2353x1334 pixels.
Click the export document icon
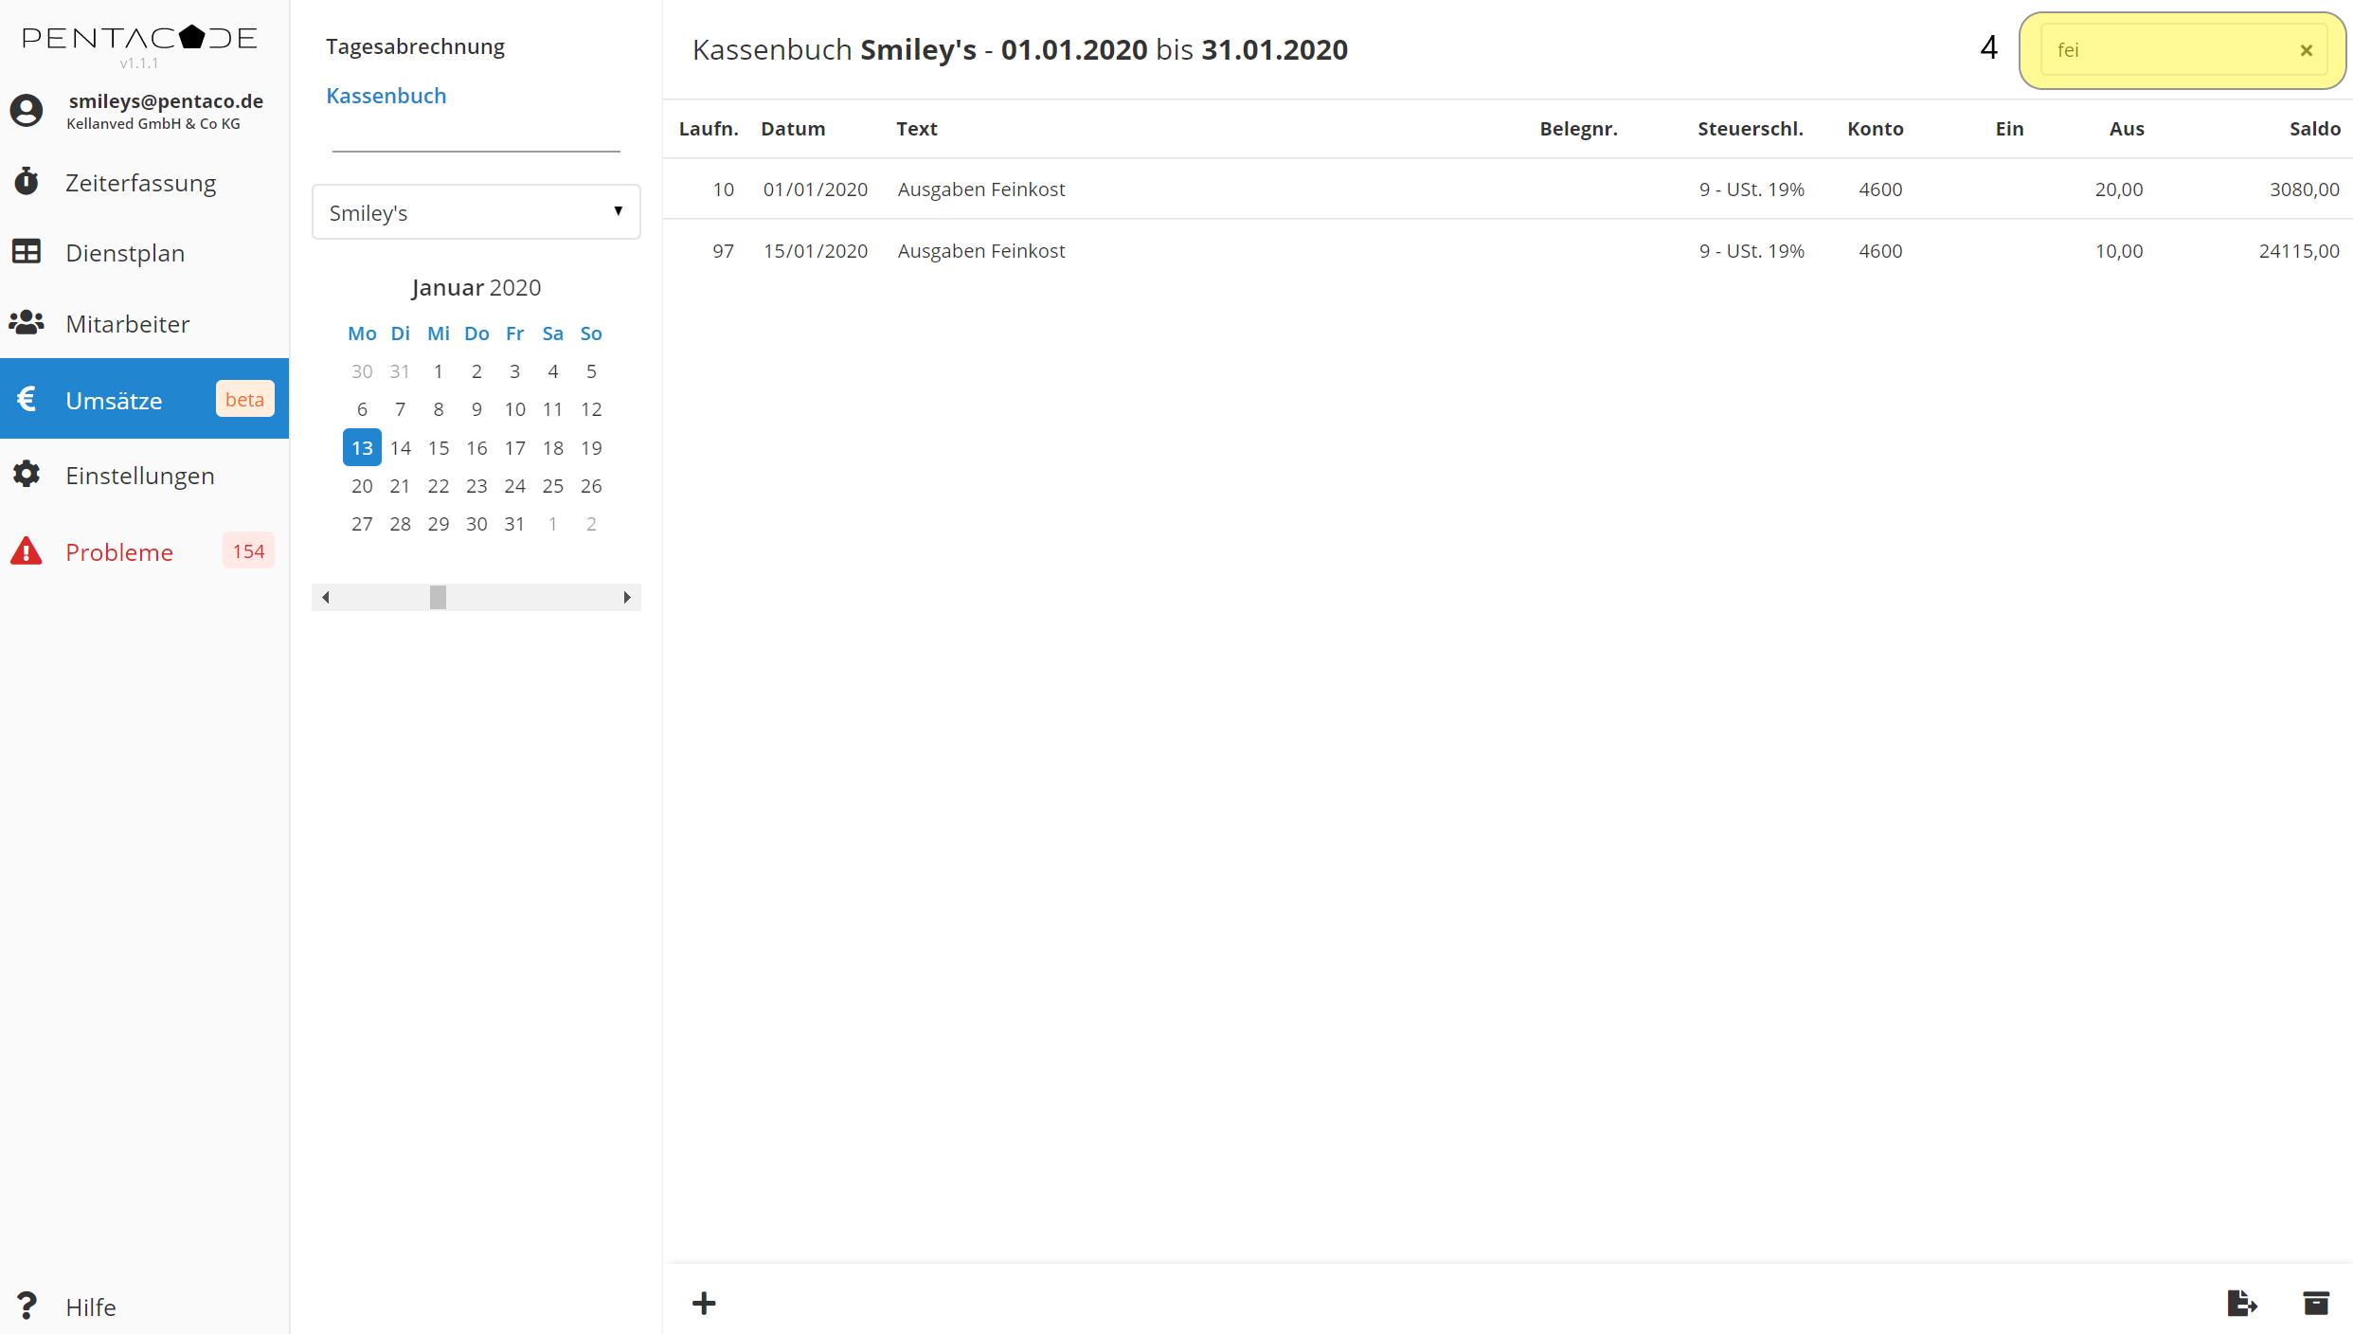coord(2241,1304)
